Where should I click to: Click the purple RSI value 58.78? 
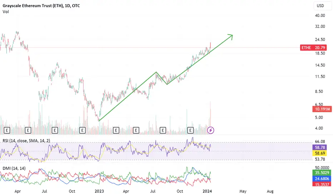coord(320,147)
